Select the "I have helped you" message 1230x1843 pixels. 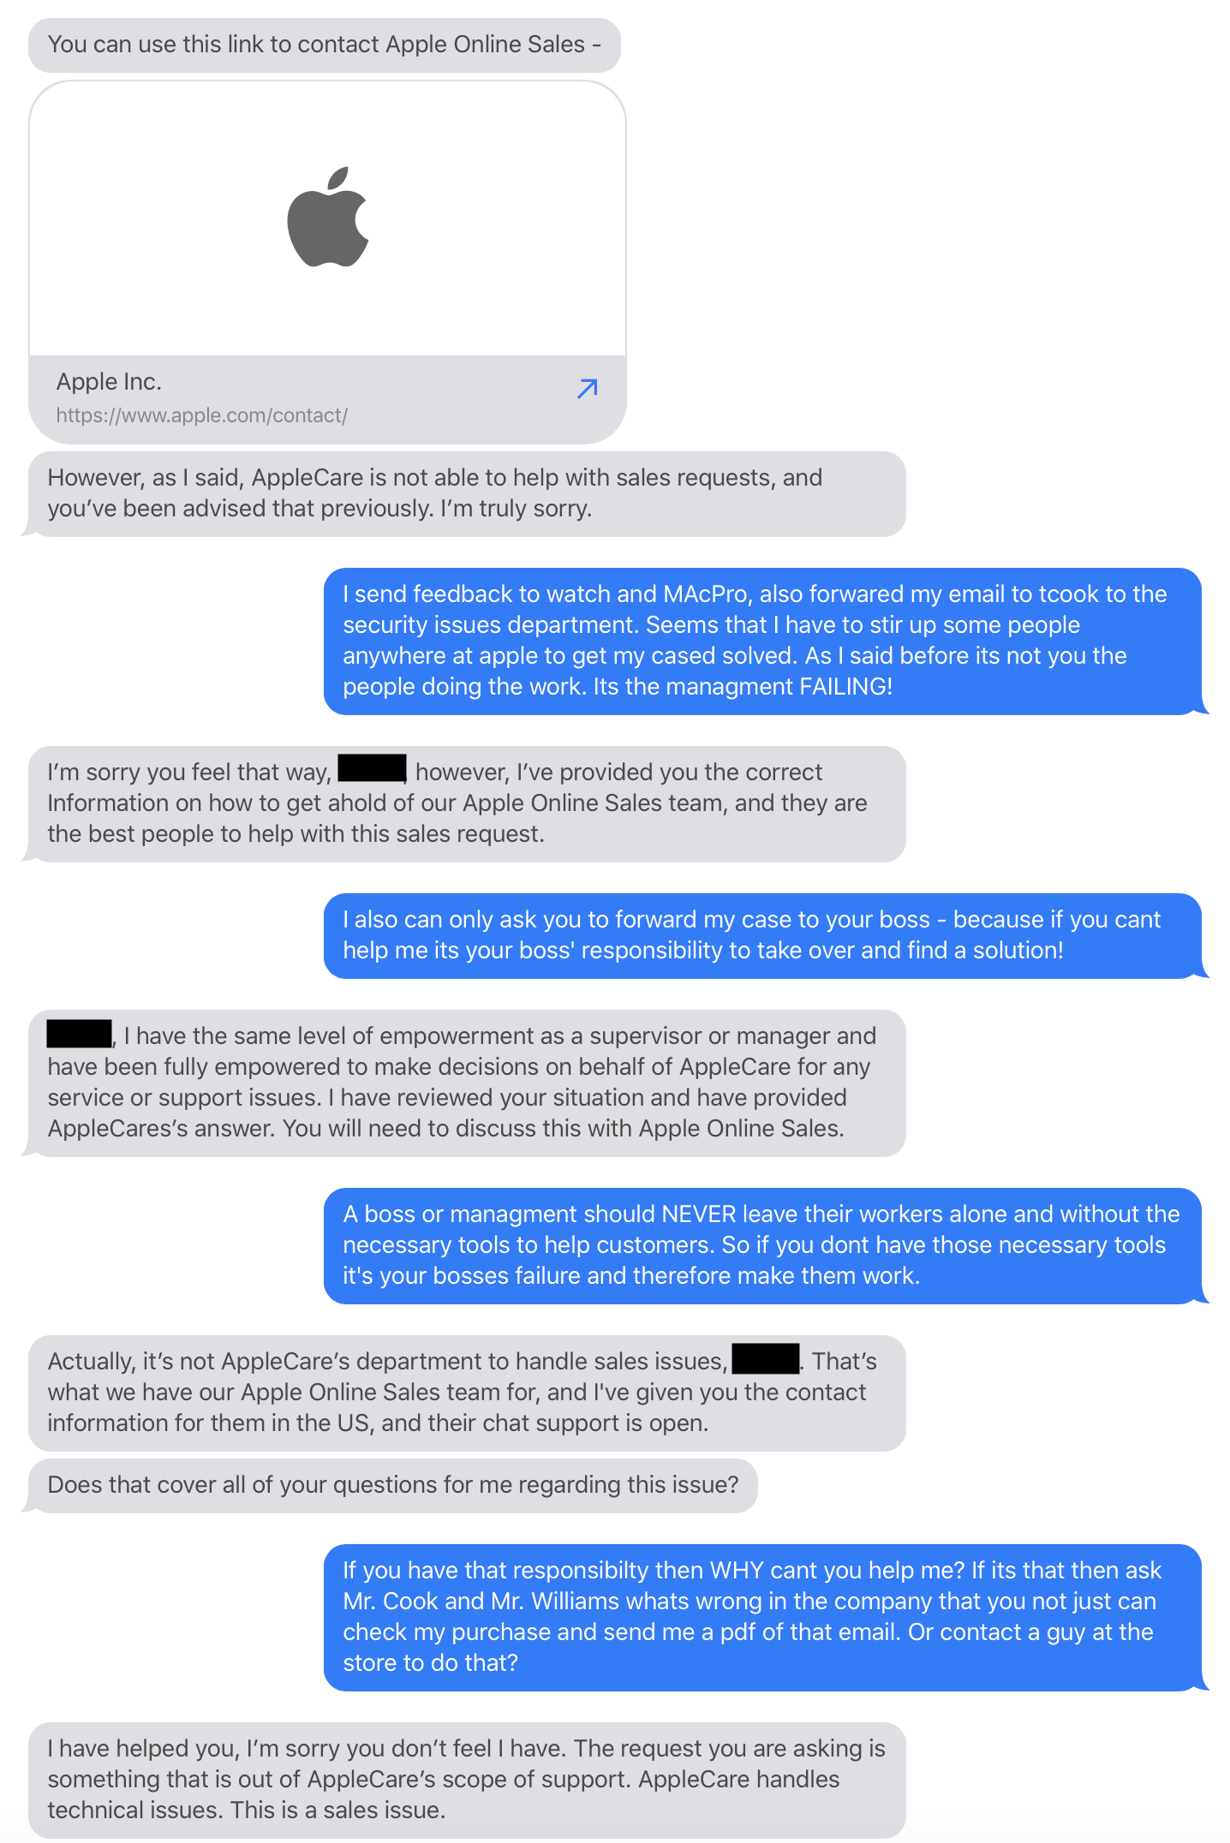click(x=467, y=1780)
